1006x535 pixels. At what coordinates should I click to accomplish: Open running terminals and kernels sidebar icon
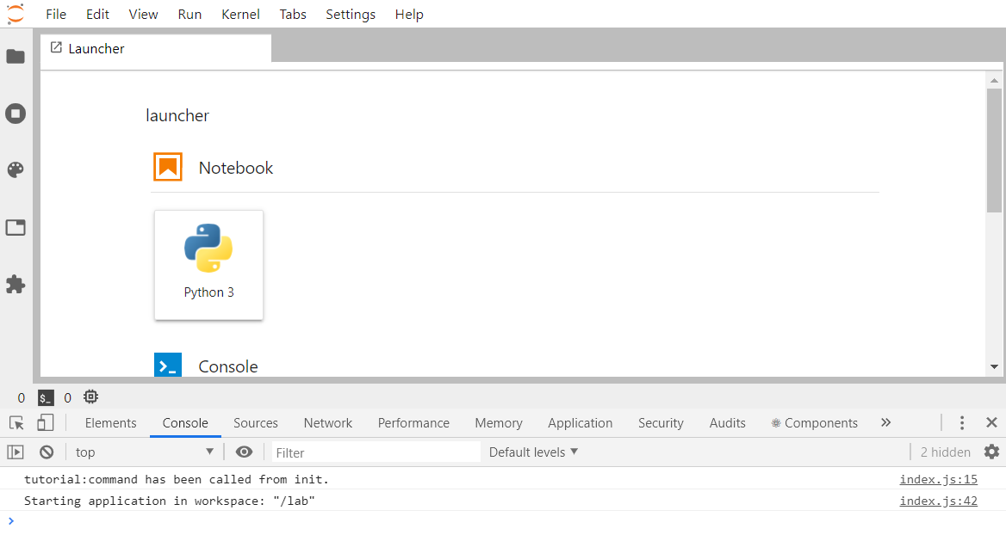pos(16,114)
